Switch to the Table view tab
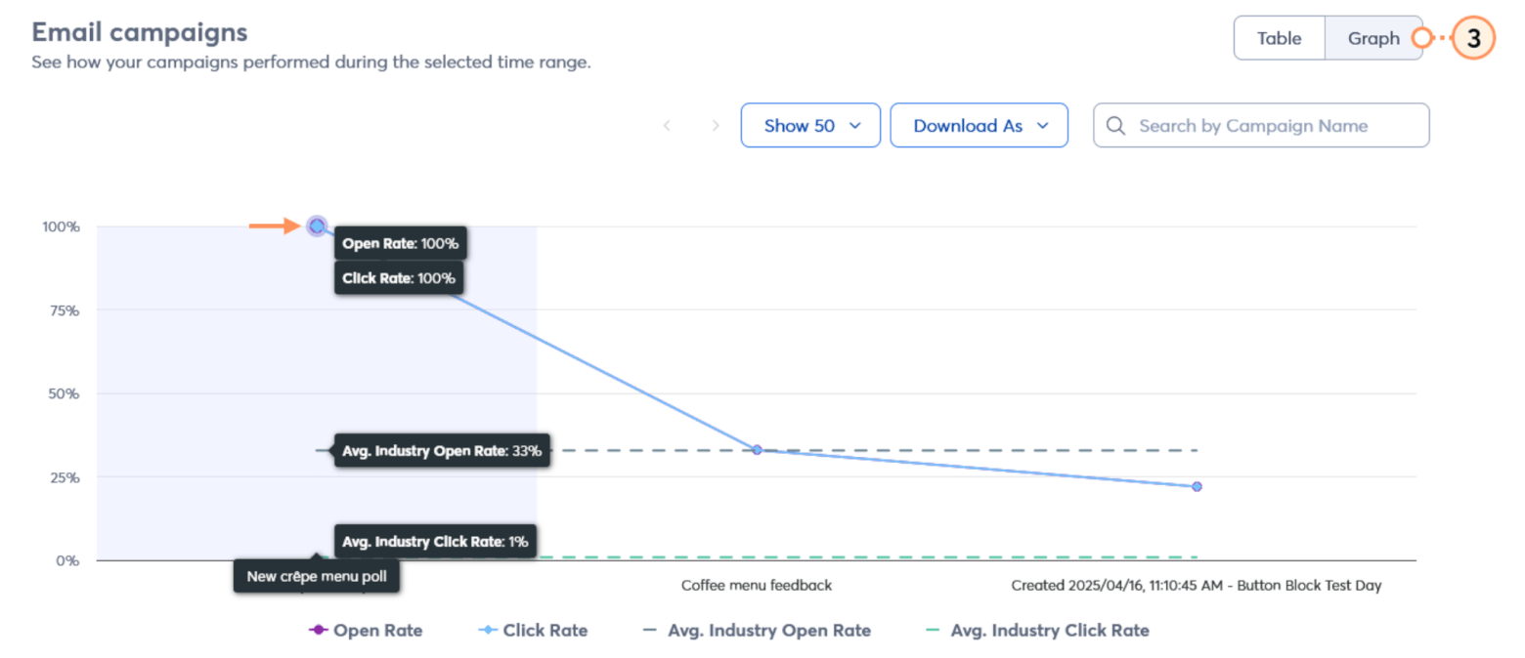This screenshot has width=1525, height=658. 1279,38
